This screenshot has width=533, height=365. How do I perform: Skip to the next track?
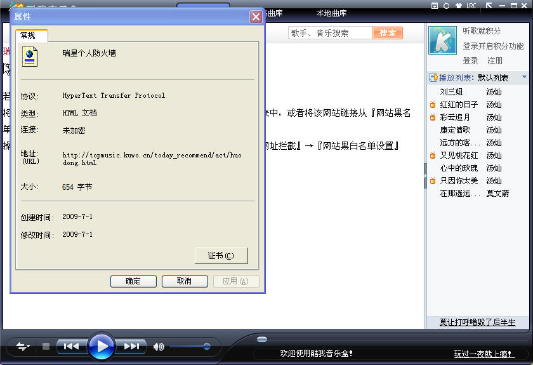tap(131, 347)
